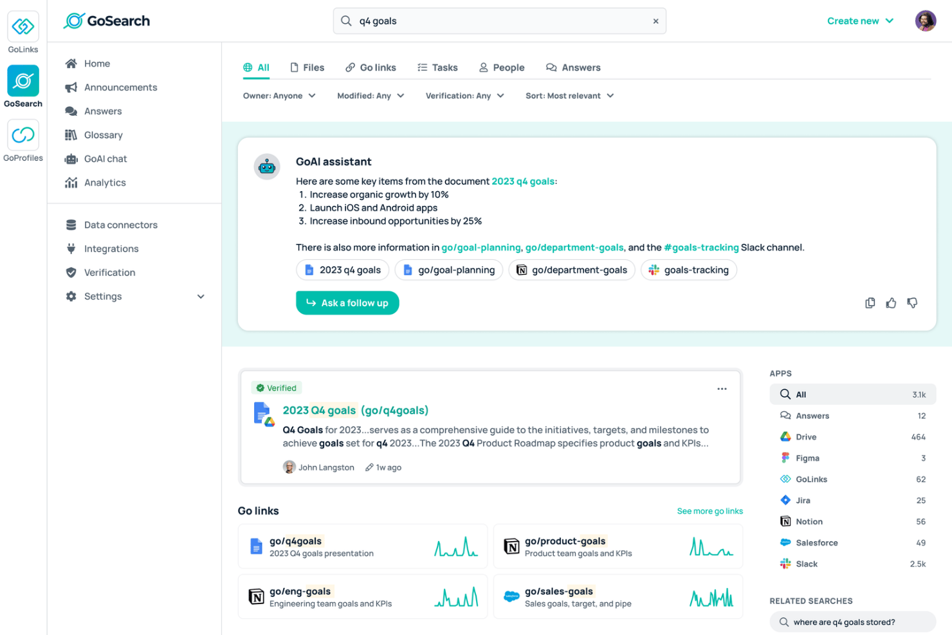This screenshot has height=635, width=952.
Task: Copy the GoAI assistant answer
Action: coord(870,303)
